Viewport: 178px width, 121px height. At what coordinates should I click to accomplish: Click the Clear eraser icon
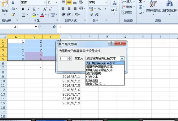coord(141,12)
